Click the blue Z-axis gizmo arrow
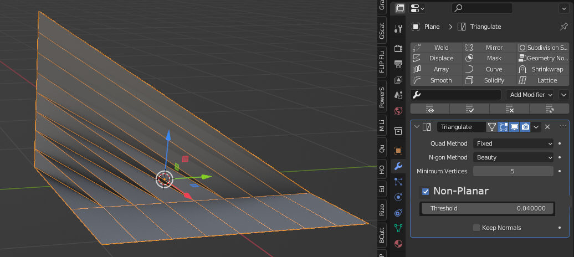The width and height of the screenshot is (574, 257). click(168, 135)
